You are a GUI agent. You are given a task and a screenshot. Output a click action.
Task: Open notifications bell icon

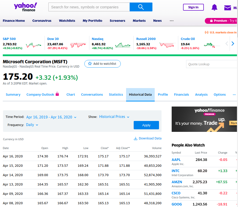click(x=214, y=7)
